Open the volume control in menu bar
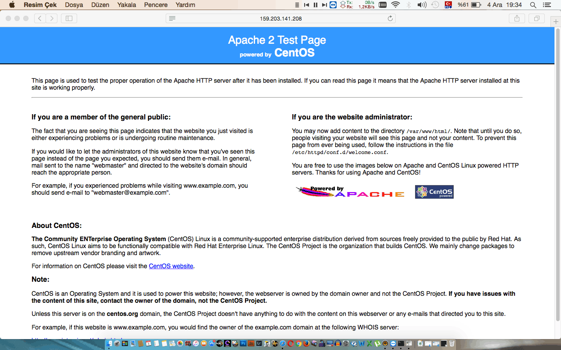 [x=422, y=5]
